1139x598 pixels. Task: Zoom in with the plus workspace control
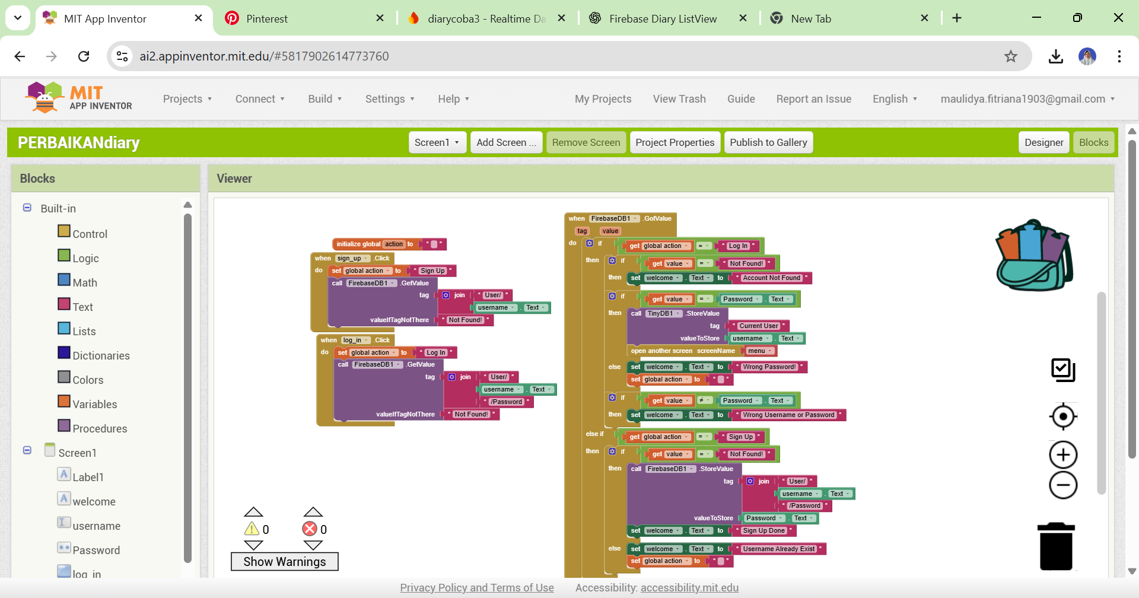pos(1063,455)
